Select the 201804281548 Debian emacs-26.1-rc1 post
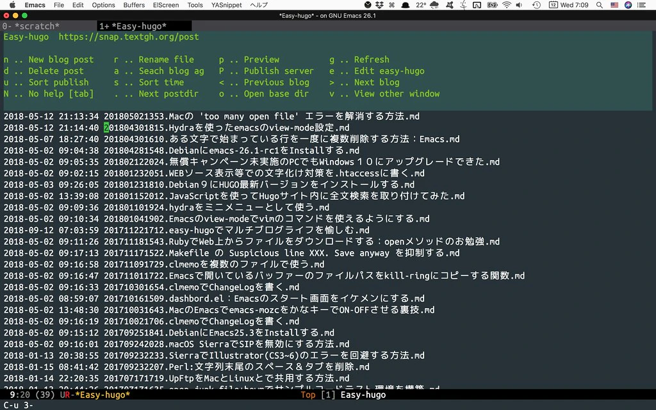Image resolution: width=656 pixels, height=410 pixels. [181, 150]
